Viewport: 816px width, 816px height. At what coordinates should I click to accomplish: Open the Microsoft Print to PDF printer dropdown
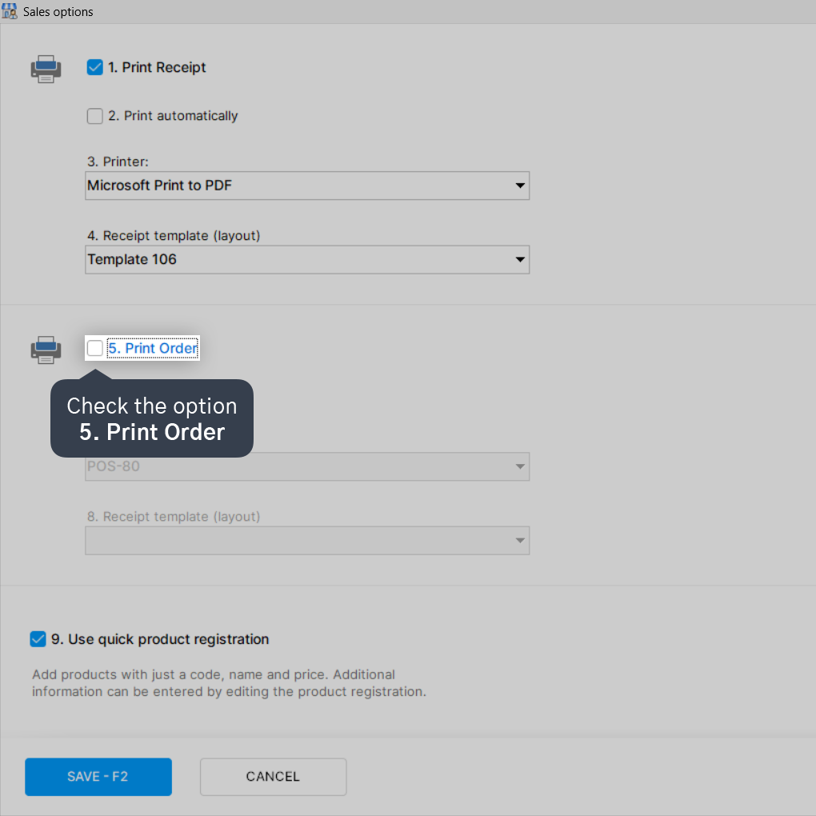307,186
